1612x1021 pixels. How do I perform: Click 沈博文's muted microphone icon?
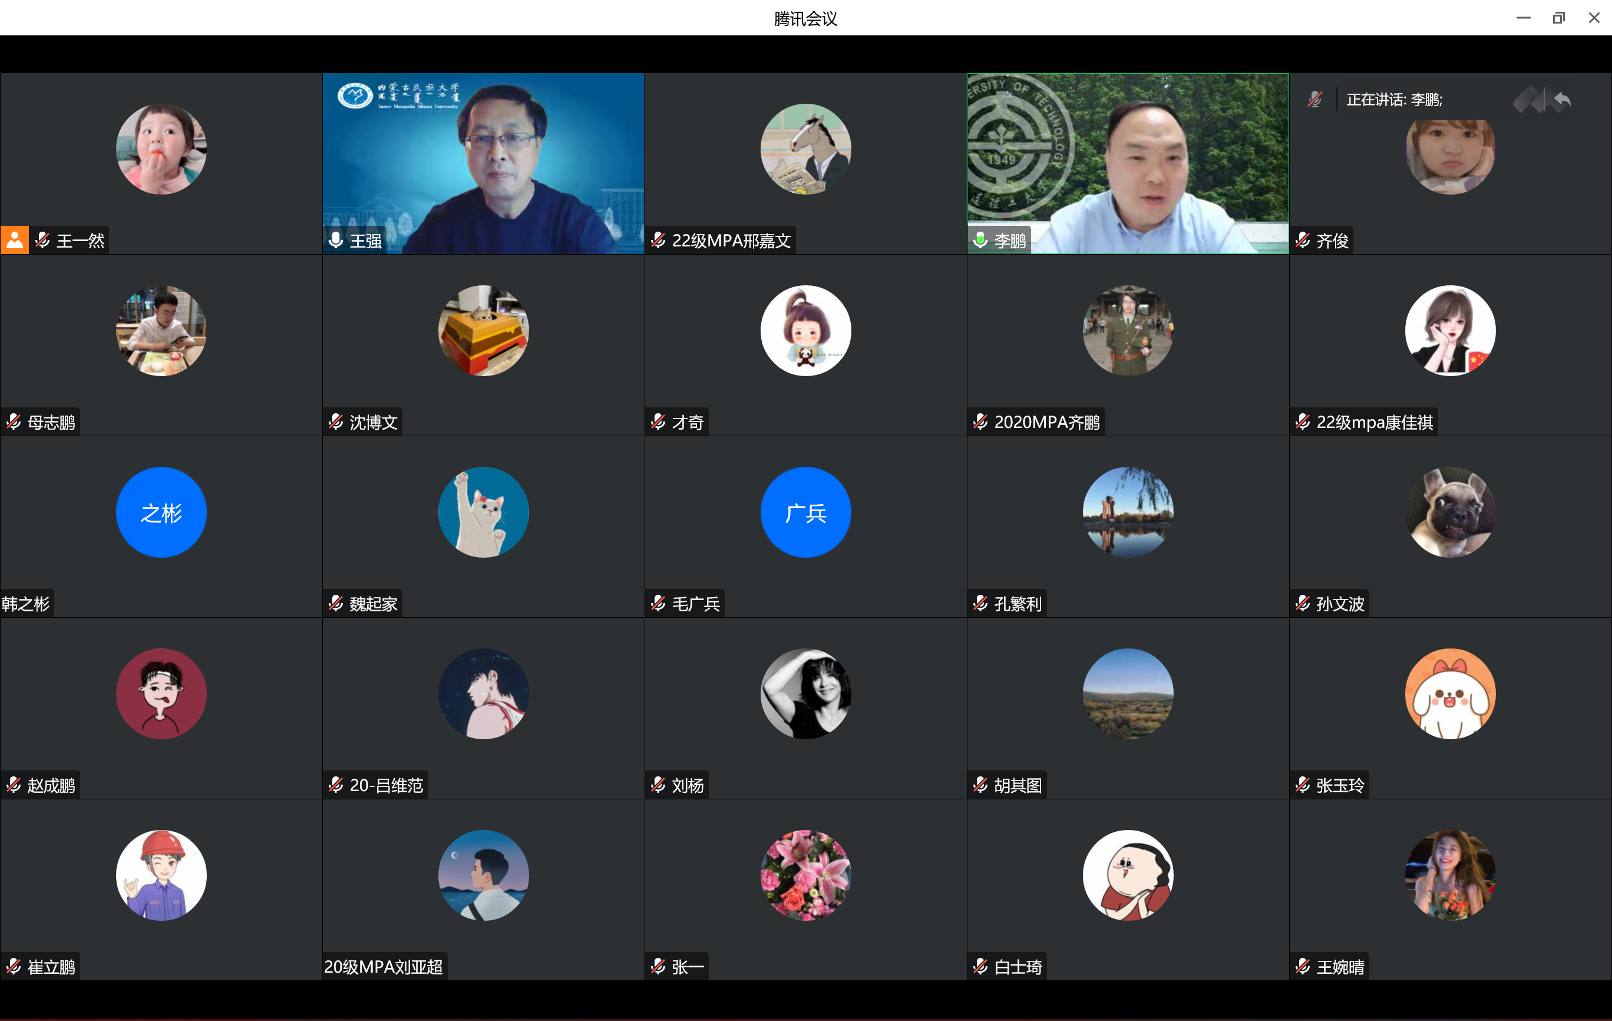336,421
